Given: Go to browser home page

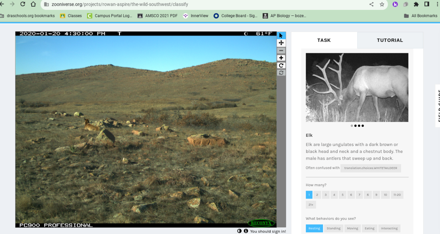Looking at the screenshot, I should 33,4.
